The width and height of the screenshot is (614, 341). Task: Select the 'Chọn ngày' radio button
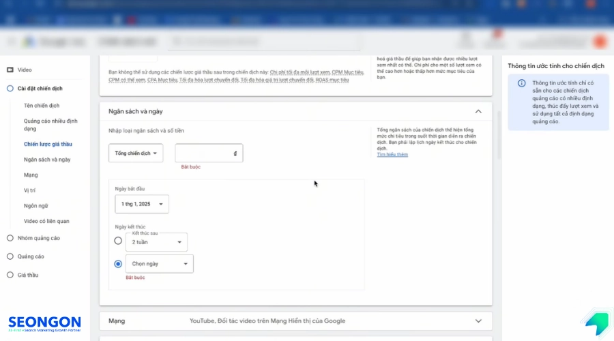coord(118,264)
